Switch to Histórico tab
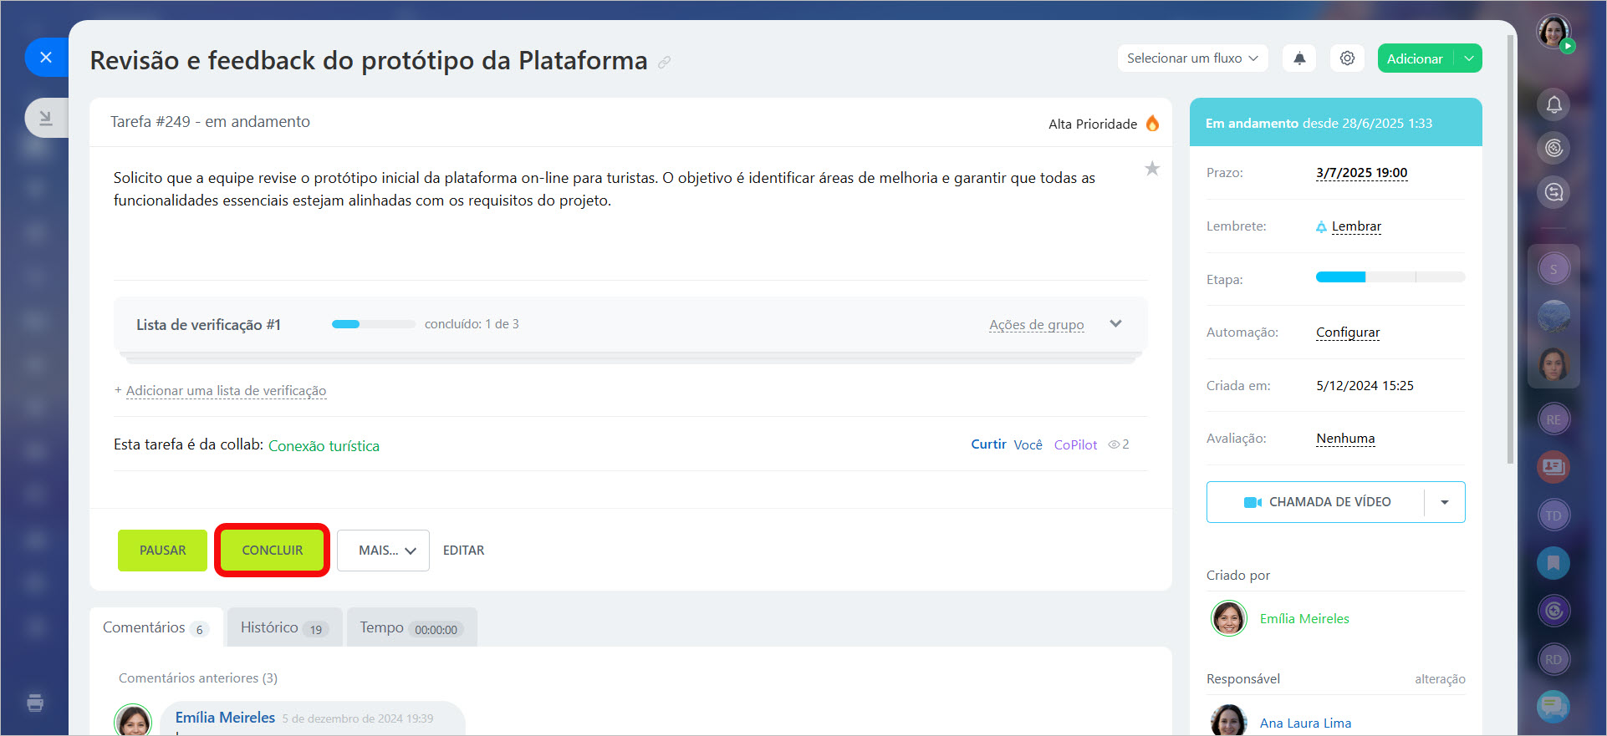Screen dimensions: 1607x736 point(284,627)
